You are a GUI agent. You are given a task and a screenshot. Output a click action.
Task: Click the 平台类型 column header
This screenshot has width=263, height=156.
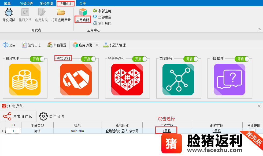pyautogui.click(x=38, y=125)
